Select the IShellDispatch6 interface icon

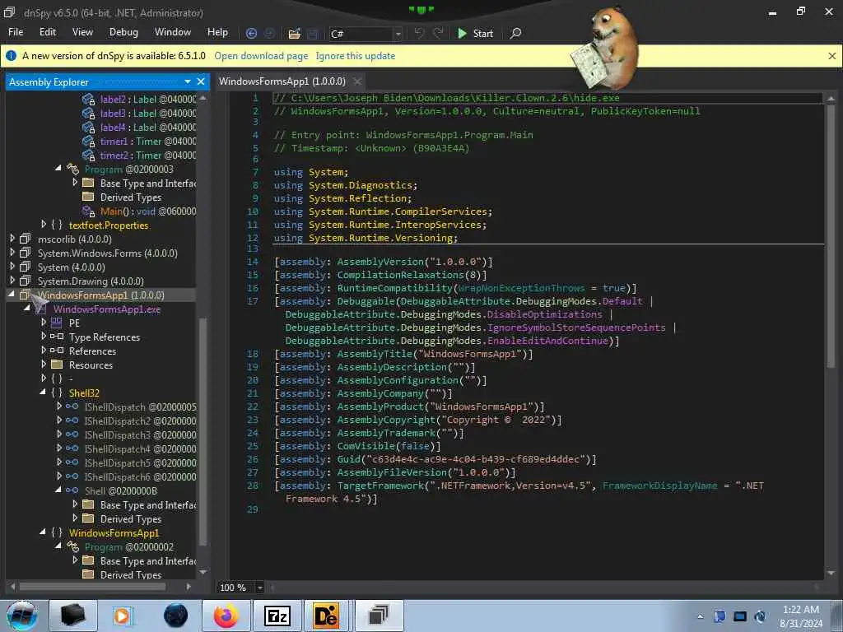coord(72,476)
